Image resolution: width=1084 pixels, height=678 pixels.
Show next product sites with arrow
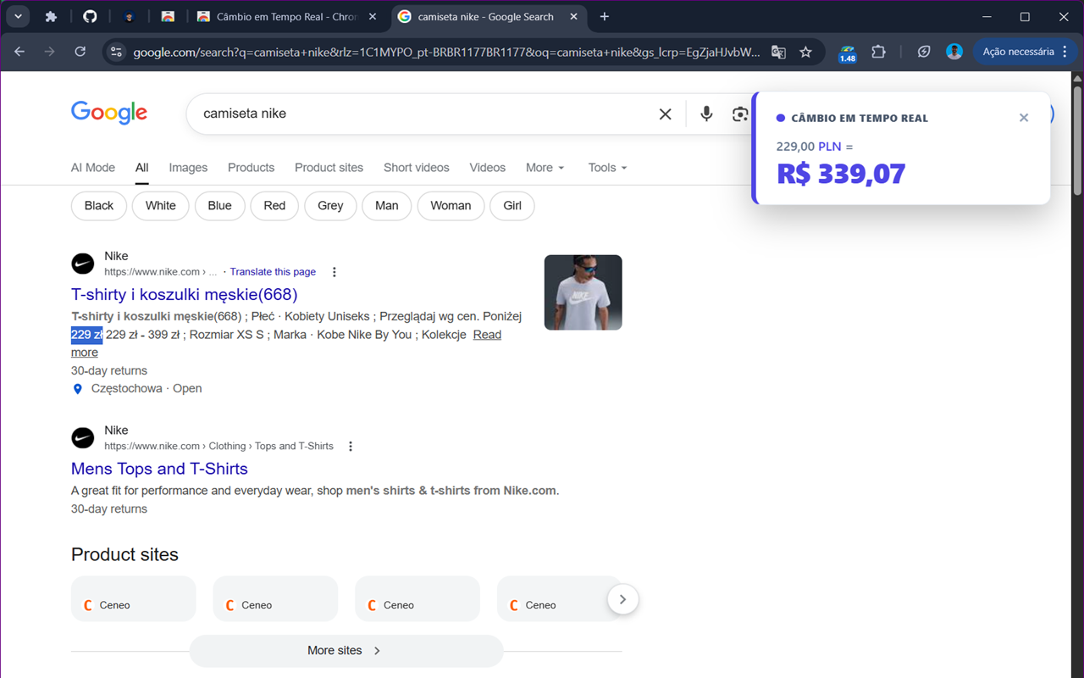pos(622,599)
